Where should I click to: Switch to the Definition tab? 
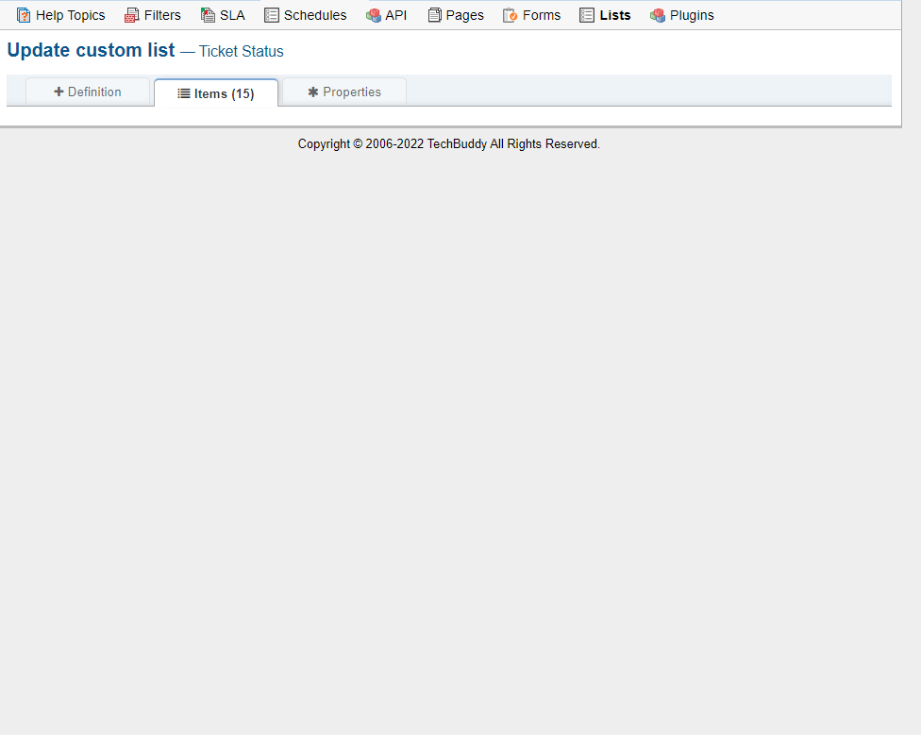(x=89, y=92)
